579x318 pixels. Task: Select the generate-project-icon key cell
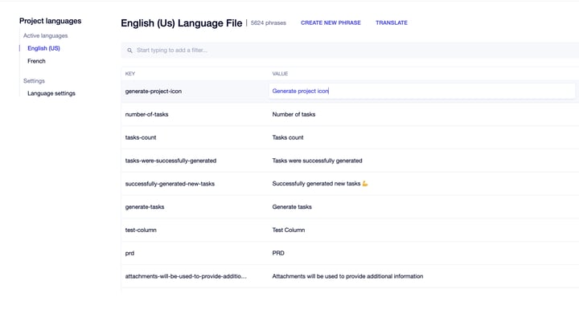coord(154,91)
